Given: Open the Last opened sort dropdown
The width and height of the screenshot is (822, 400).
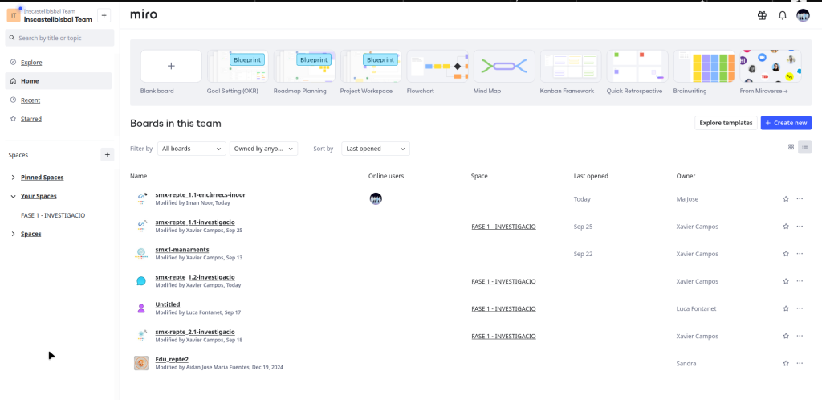Looking at the screenshot, I should (375, 149).
